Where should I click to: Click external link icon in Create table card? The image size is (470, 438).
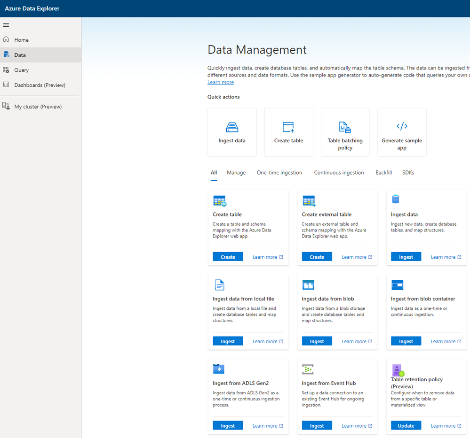click(281, 257)
